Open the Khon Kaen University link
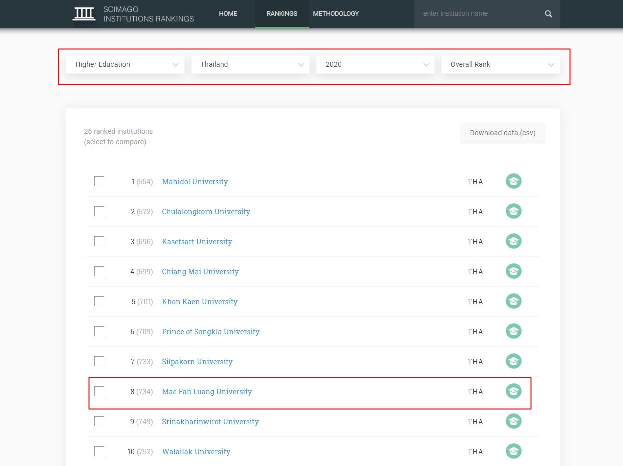The image size is (623, 466). pos(200,302)
